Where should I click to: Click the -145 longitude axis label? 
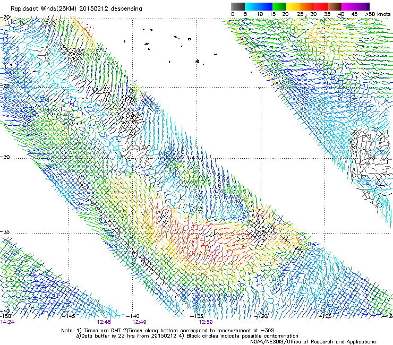coord(69,316)
